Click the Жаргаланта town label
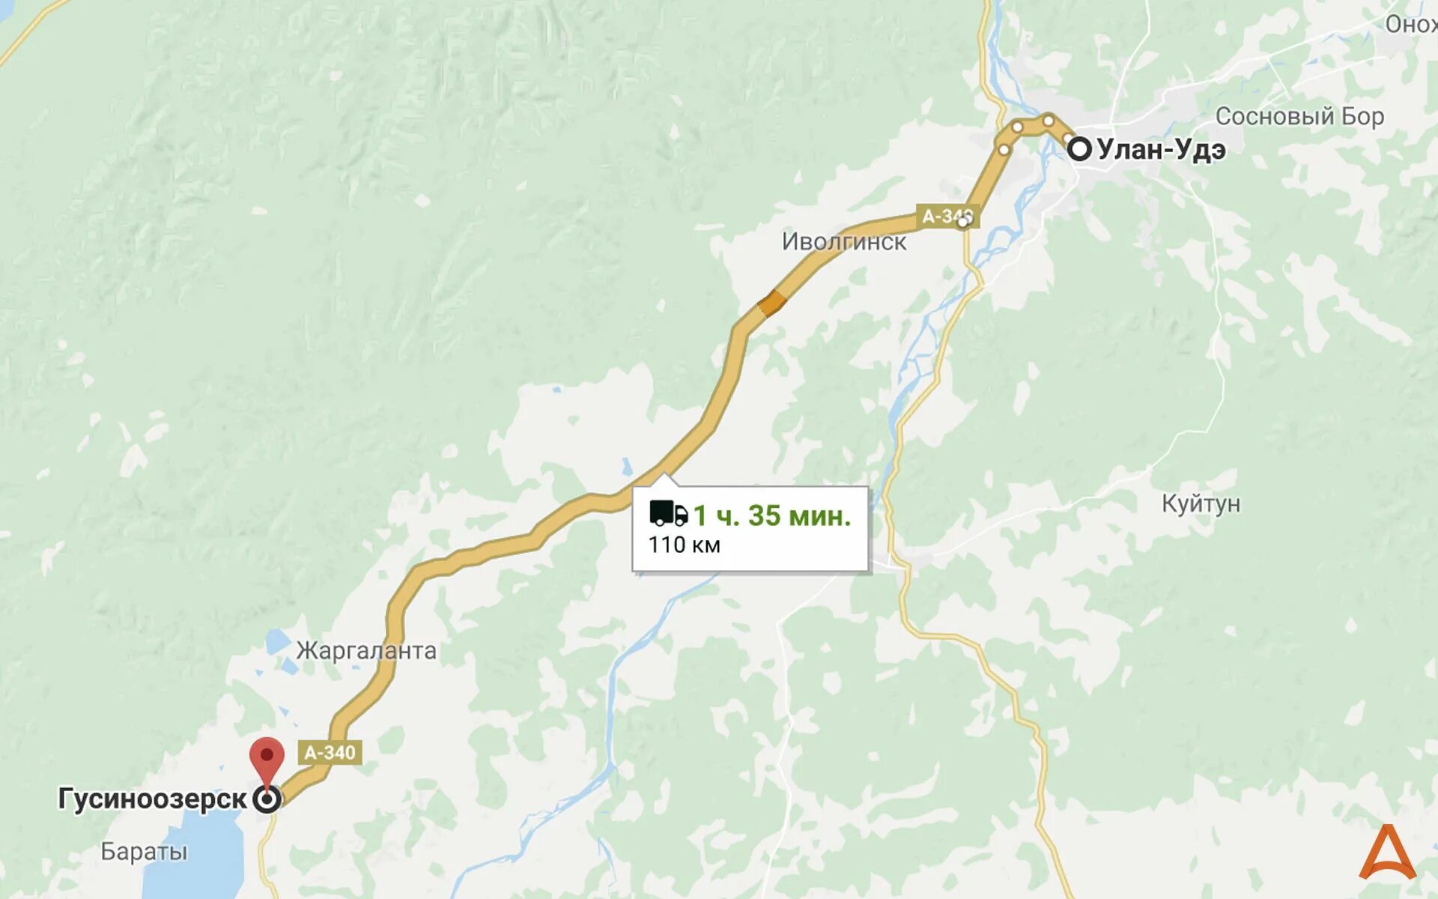This screenshot has height=899, width=1438. point(366,650)
